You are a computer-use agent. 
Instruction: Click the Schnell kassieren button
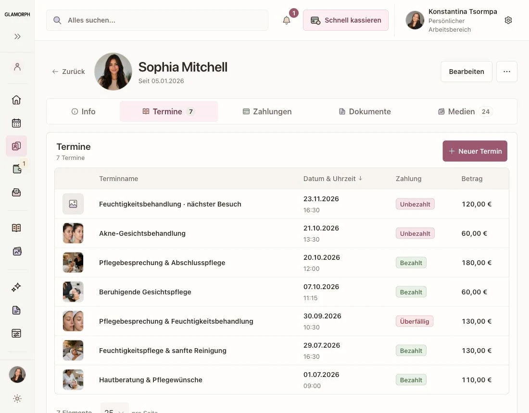coord(345,20)
